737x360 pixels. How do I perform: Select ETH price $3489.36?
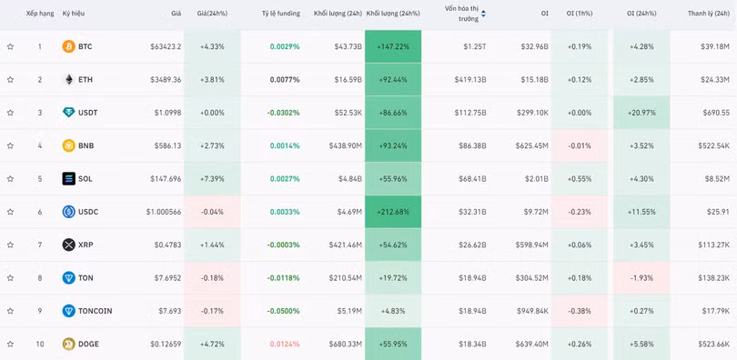(x=166, y=79)
